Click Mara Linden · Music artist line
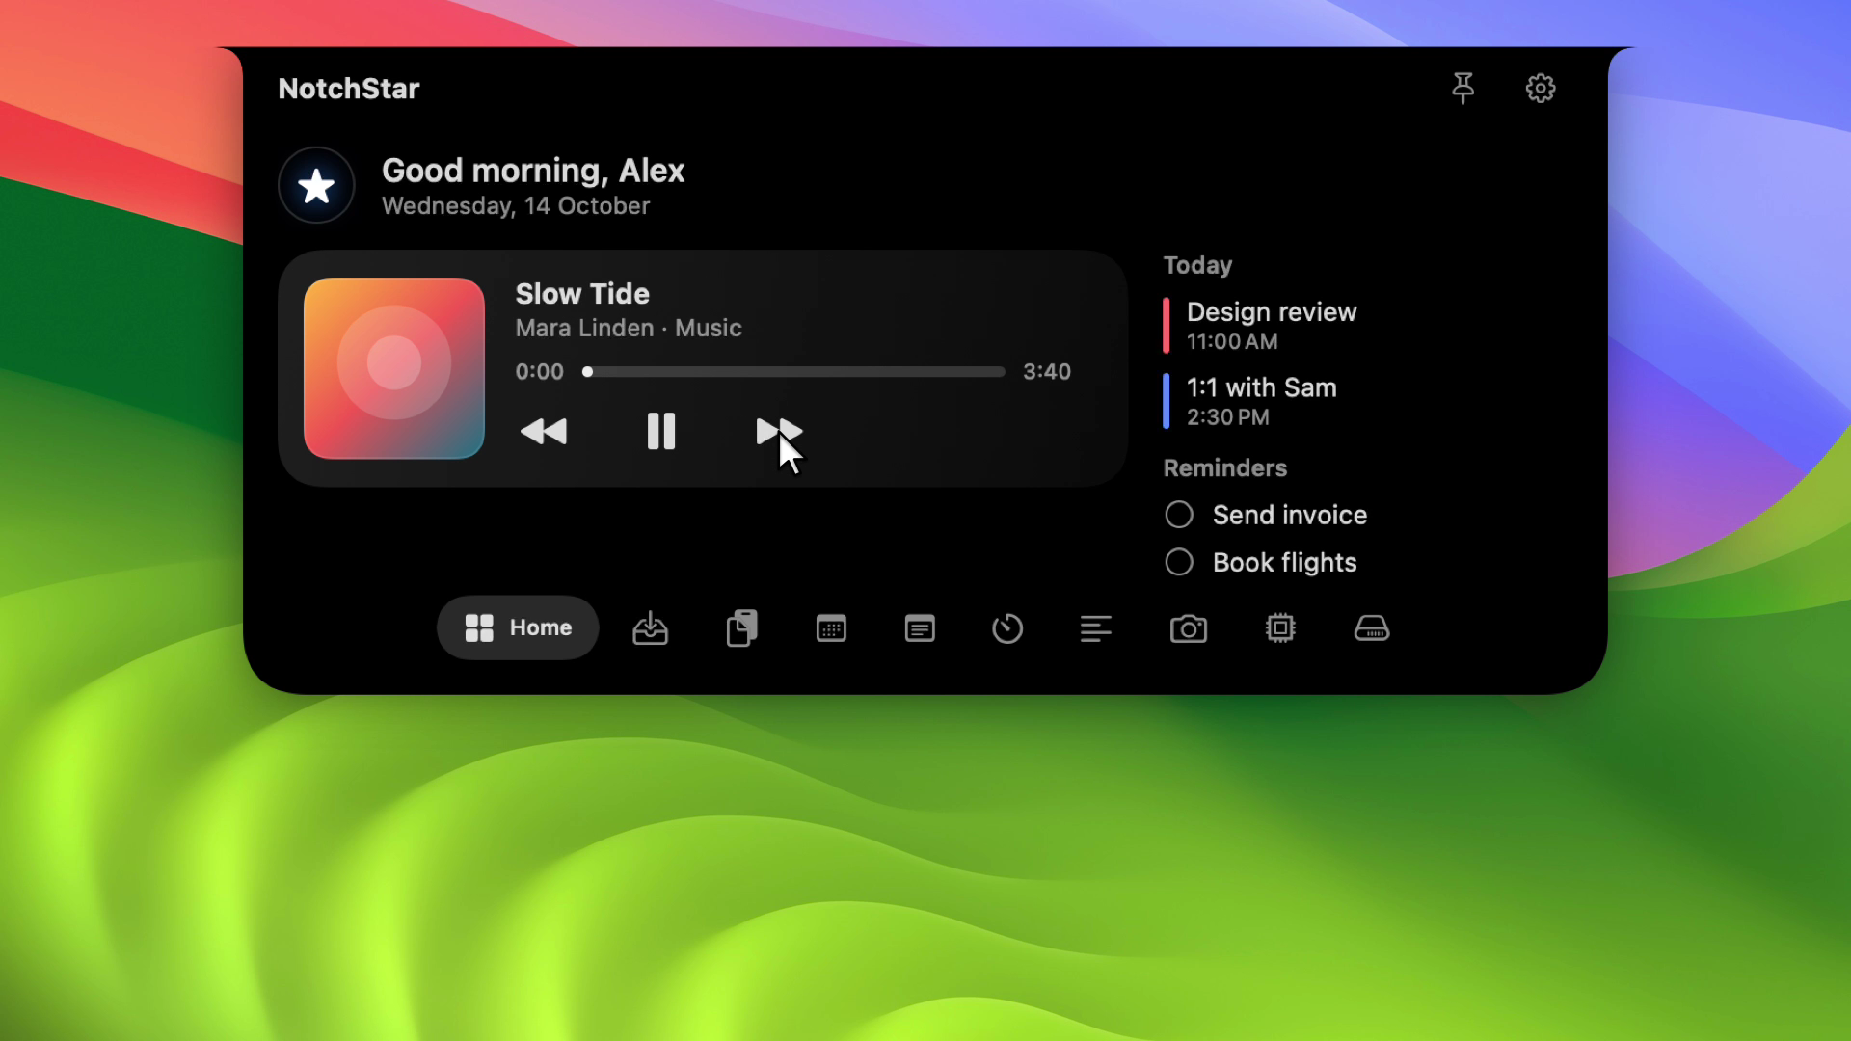The image size is (1851, 1041). [629, 329]
